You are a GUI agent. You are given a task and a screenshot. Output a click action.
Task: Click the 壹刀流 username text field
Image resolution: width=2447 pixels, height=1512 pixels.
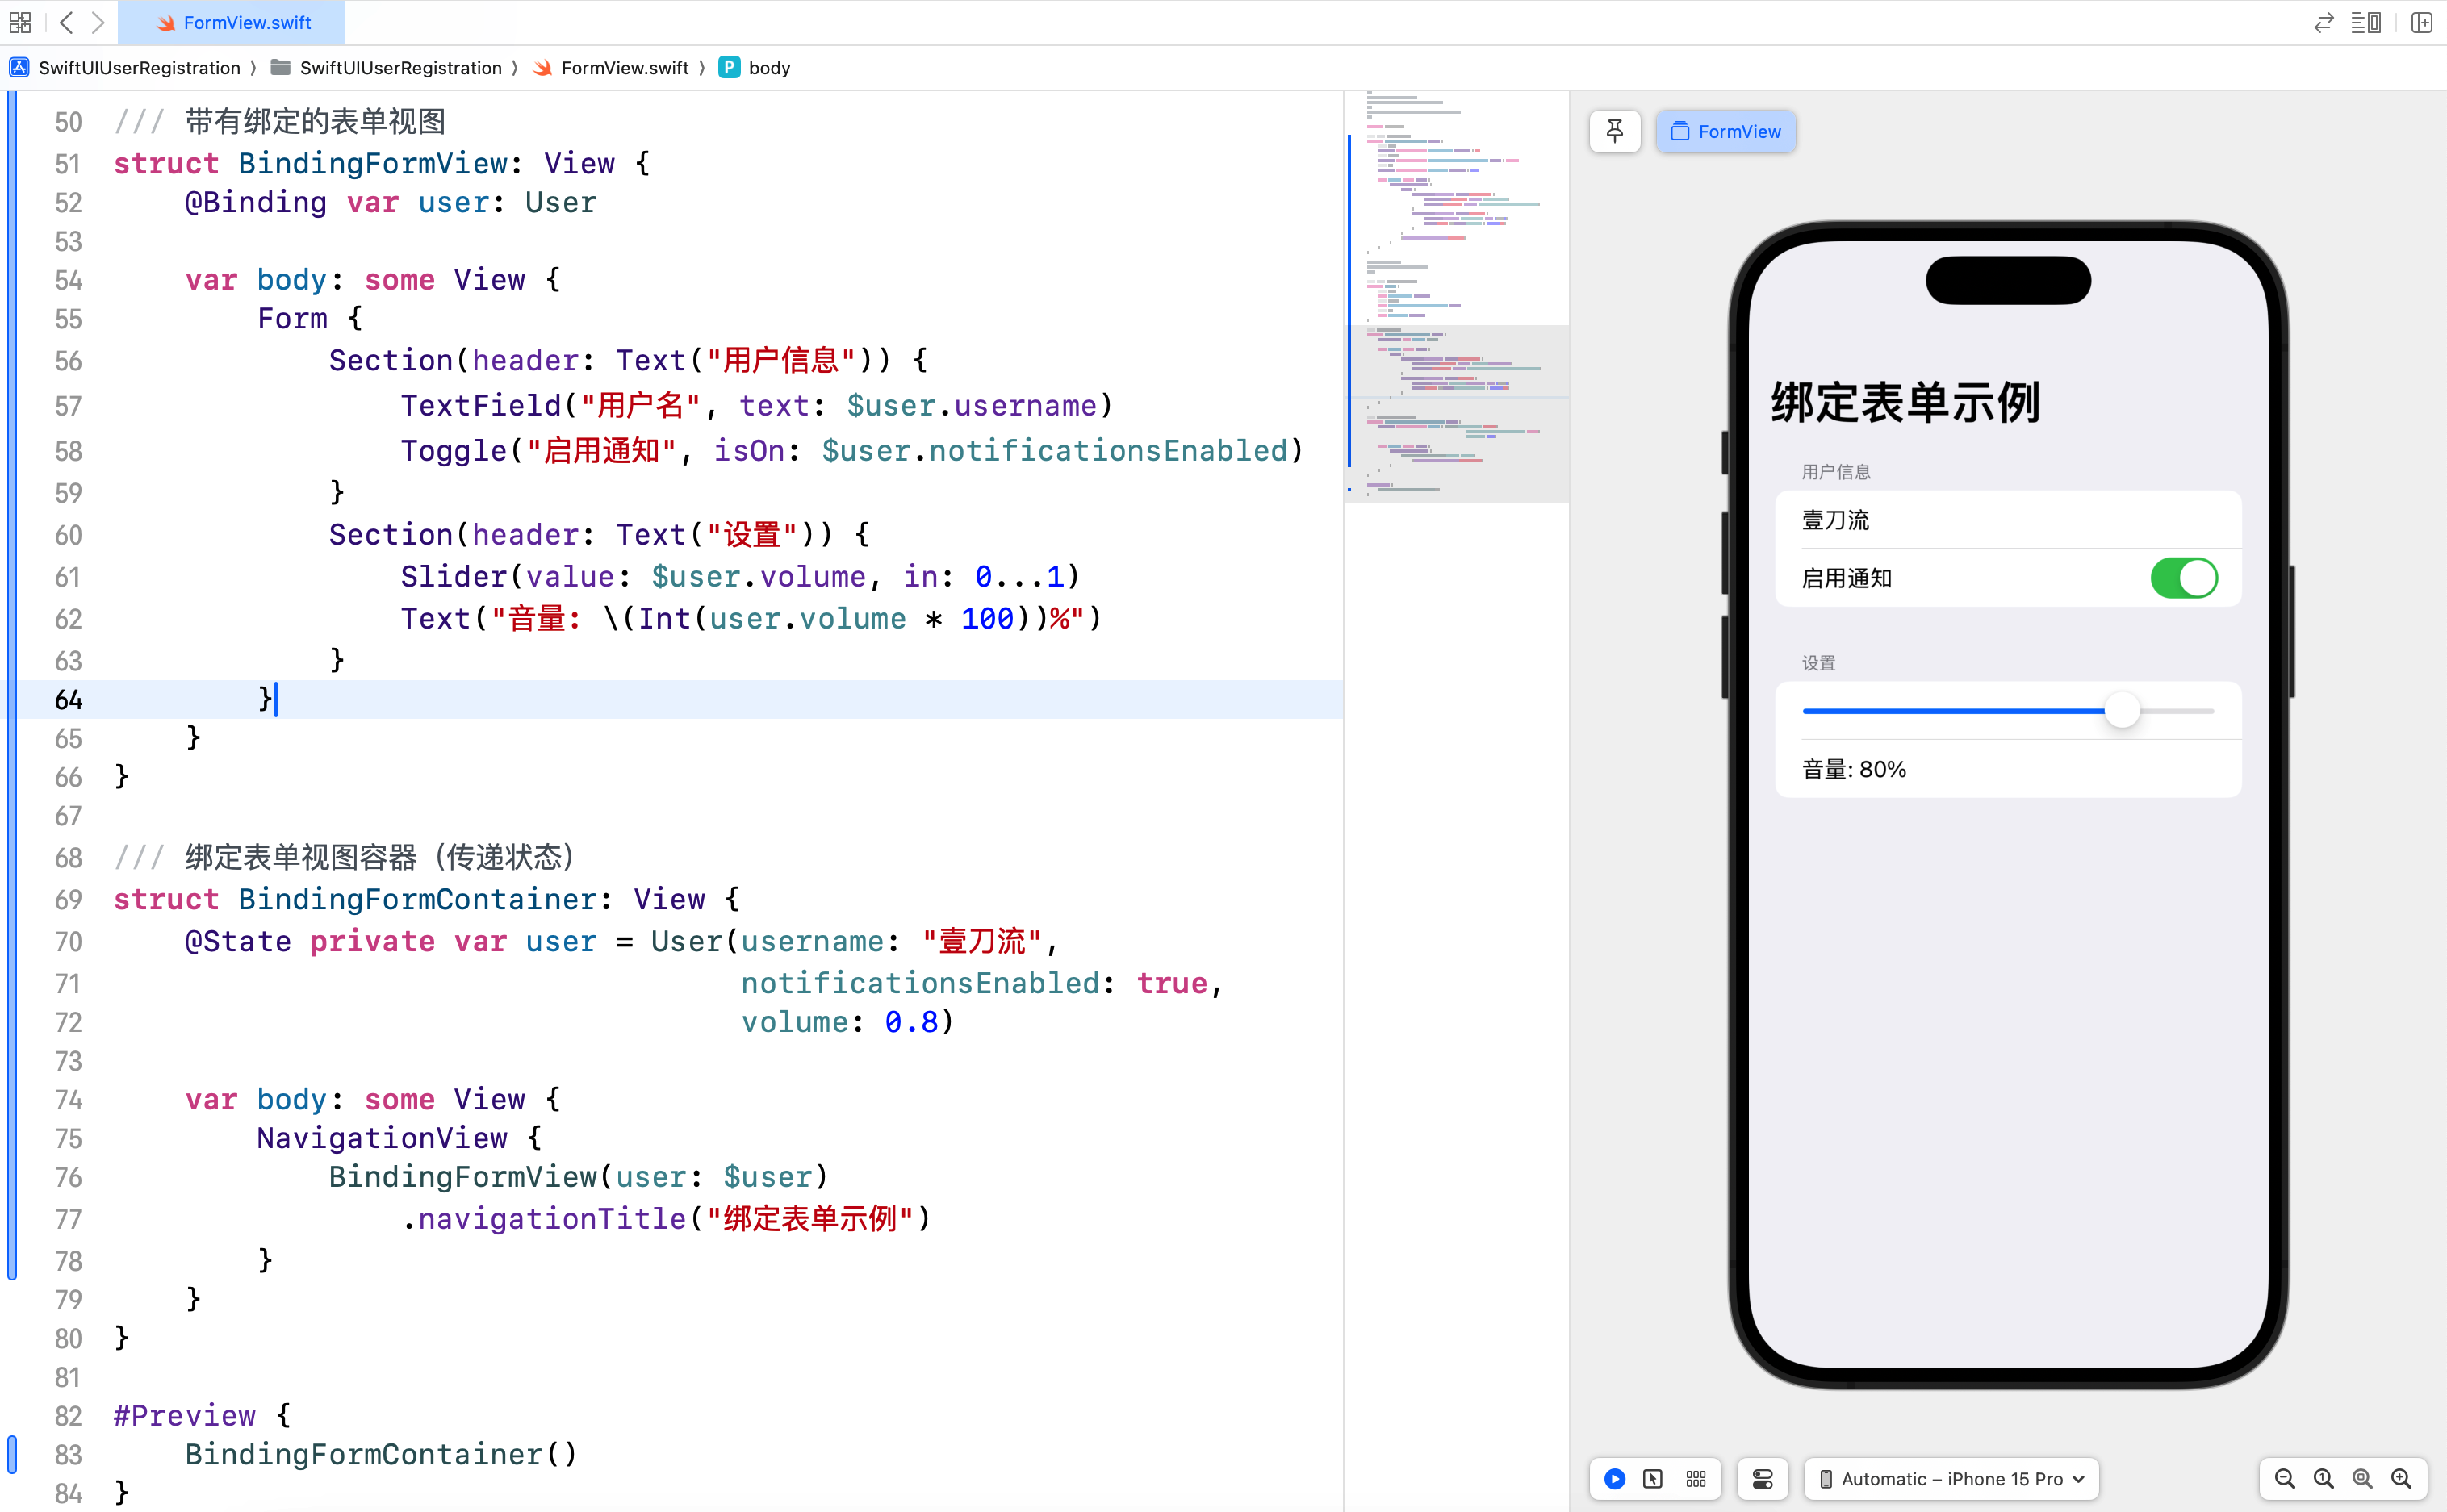2008,520
